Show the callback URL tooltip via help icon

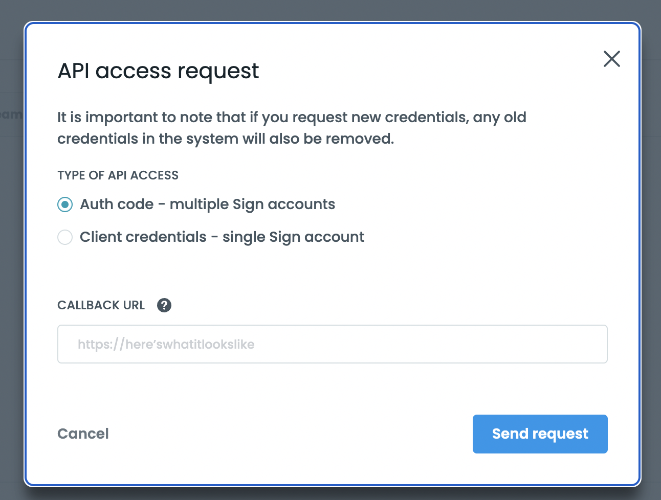pos(164,305)
